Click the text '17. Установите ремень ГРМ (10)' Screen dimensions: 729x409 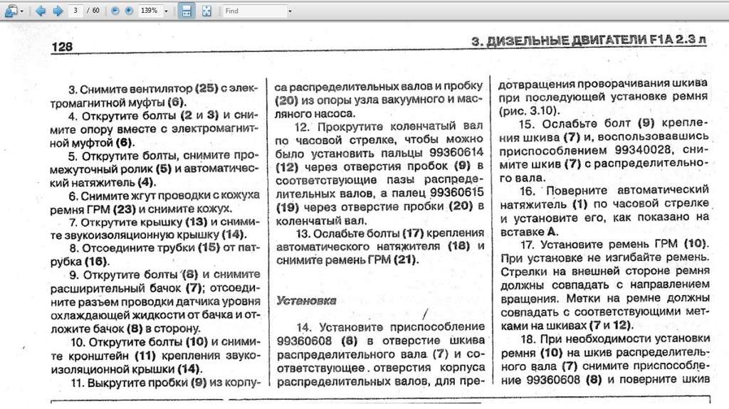[614, 244]
